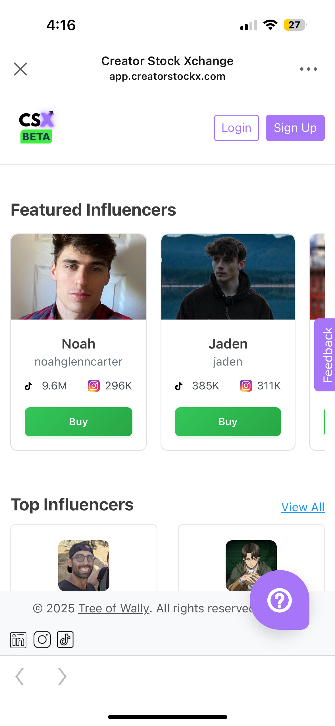Tap Noah's TikTok follower icon
The height and width of the screenshot is (726, 335).
pyautogui.click(x=28, y=386)
